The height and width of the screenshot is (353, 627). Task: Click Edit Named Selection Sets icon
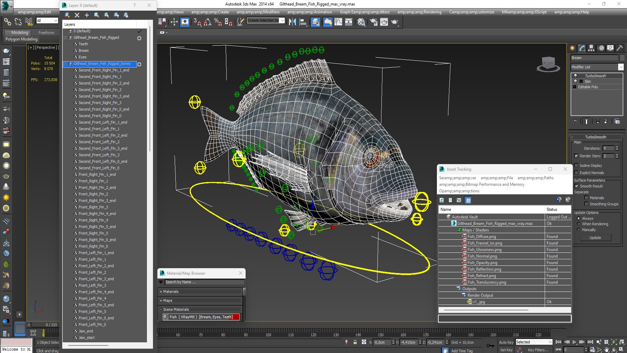click(240, 22)
